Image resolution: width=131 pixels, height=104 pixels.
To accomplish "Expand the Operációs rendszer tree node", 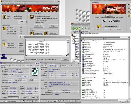I will [x=72, y=40].
